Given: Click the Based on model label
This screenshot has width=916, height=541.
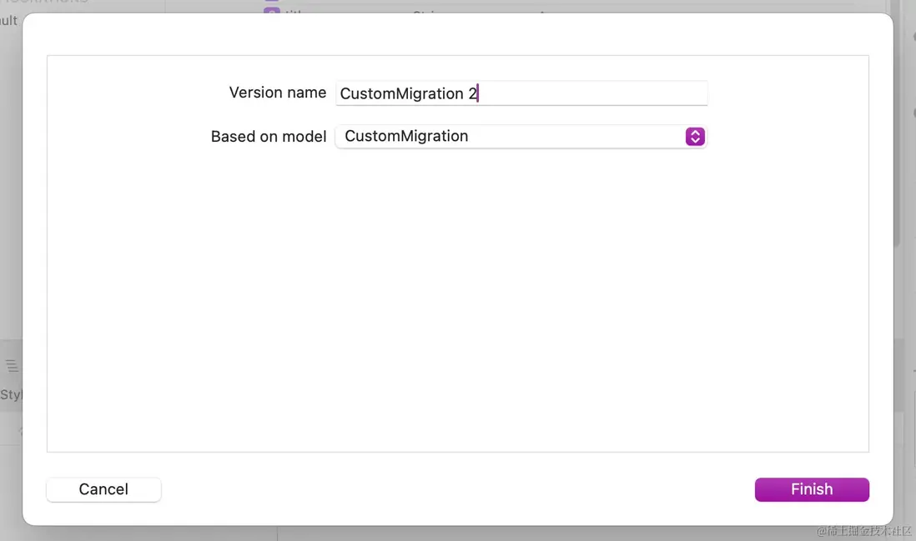Looking at the screenshot, I should coord(268,137).
